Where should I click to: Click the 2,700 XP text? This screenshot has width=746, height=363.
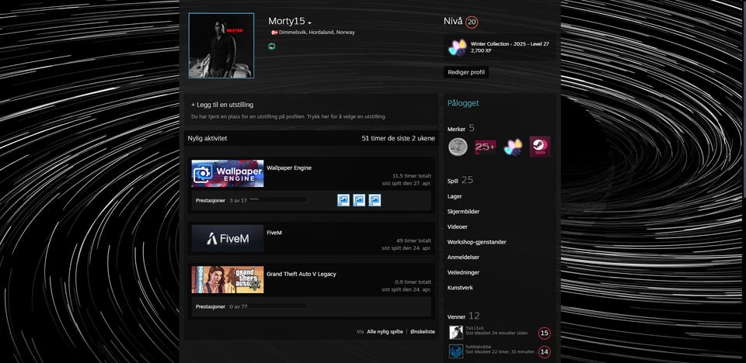click(481, 50)
